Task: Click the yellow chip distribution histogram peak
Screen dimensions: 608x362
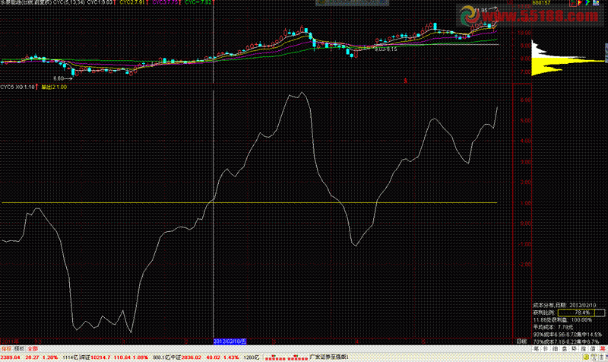Action: (x=568, y=61)
